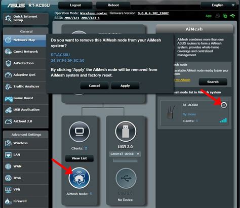Click the green network clients icon in header
Image resolution: width=240 pixels, height=208 pixels.
(225, 16)
